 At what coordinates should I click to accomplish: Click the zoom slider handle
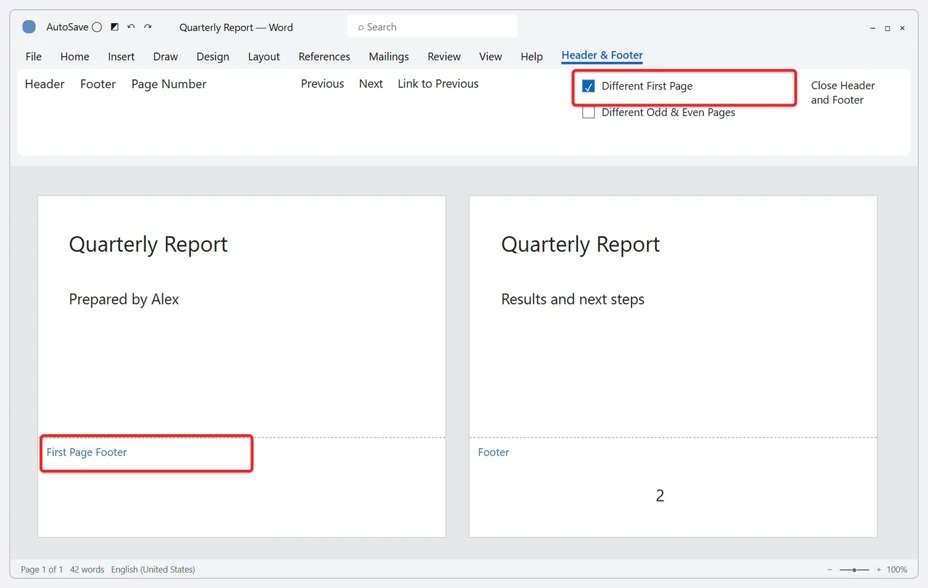(855, 570)
